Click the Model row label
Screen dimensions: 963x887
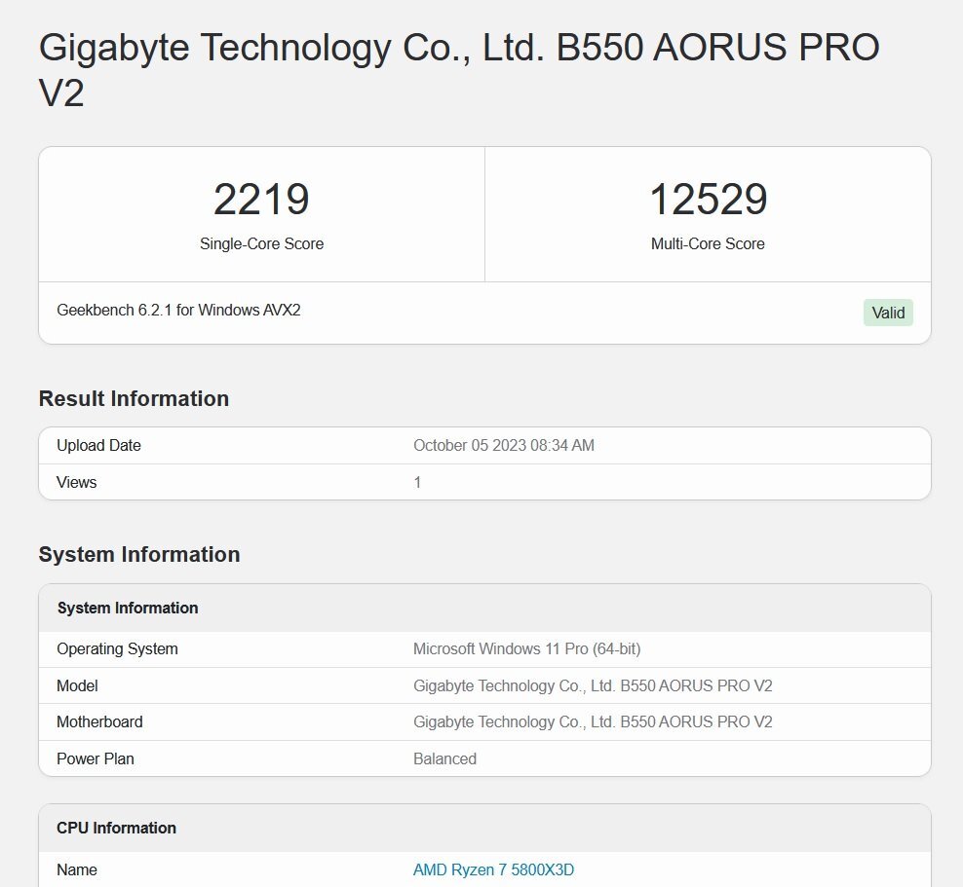pyautogui.click(x=77, y=685)
